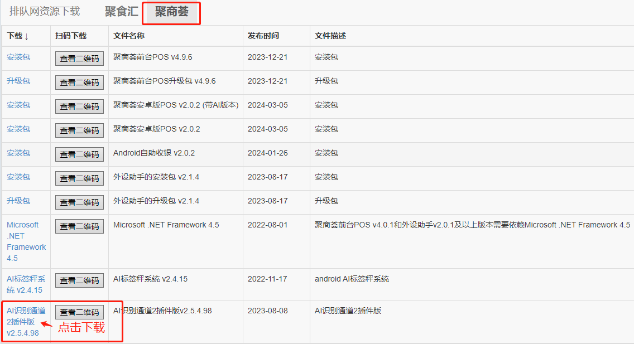This screenshot has height=344, width=634.
Task: Click the 文件描述 column header
Action: [x=330, y=36]
